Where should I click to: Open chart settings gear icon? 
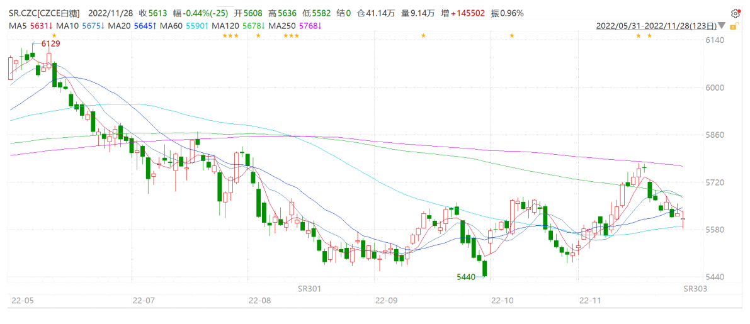[736, 13]
